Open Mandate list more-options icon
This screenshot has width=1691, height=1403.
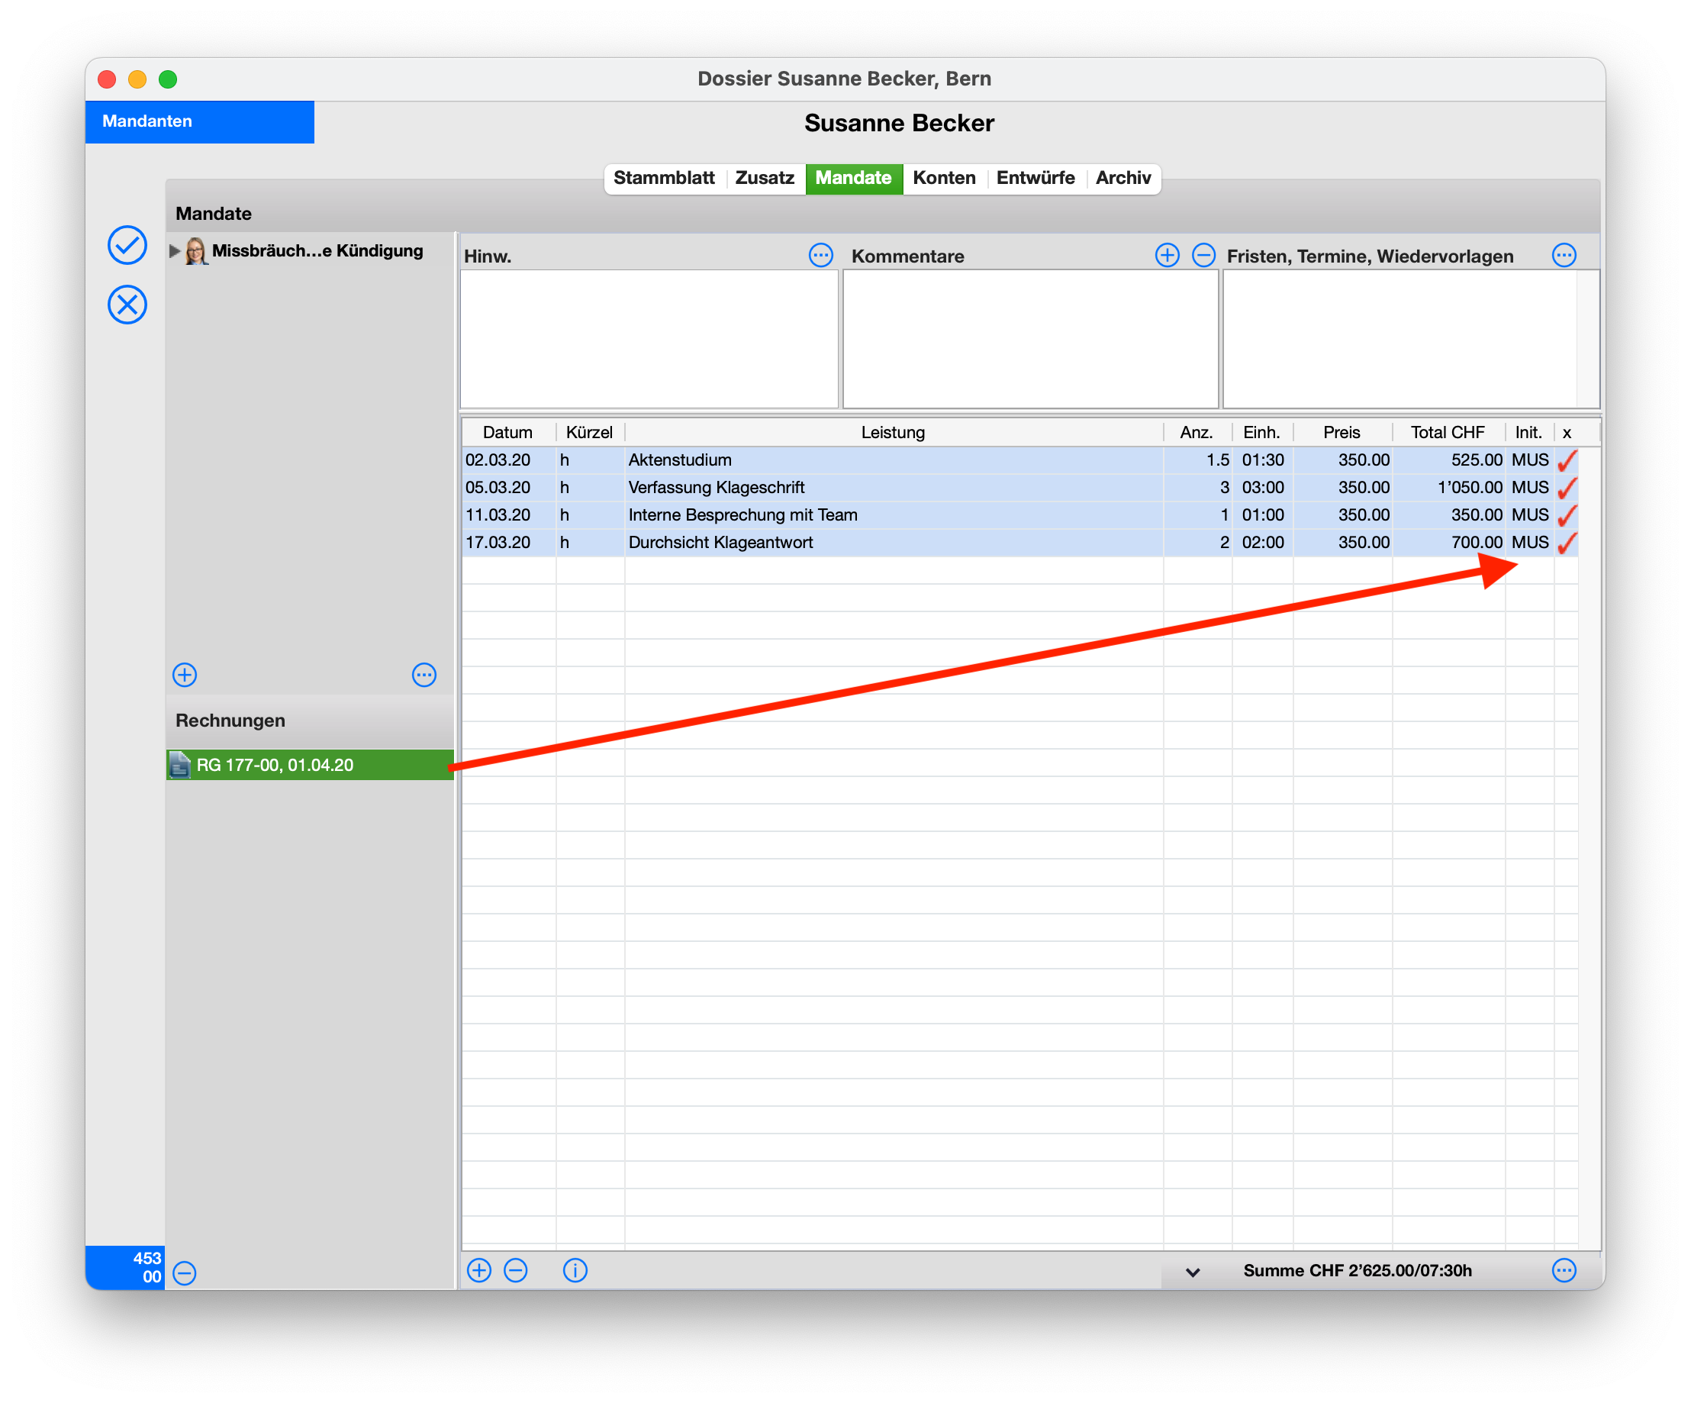tap(424, 674)
